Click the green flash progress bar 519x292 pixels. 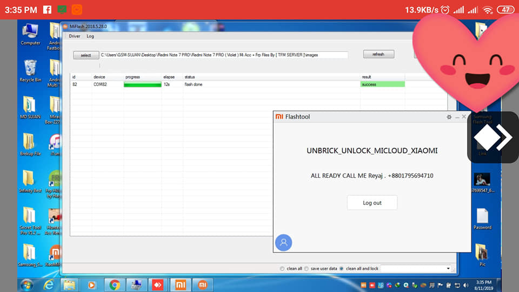coord(143,85)
